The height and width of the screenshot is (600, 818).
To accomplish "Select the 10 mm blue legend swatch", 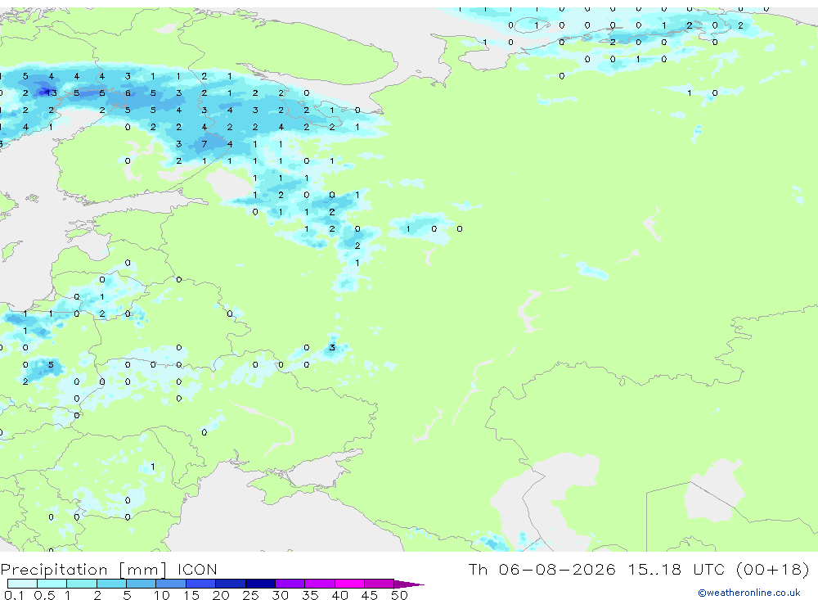I will click(171, 584).
